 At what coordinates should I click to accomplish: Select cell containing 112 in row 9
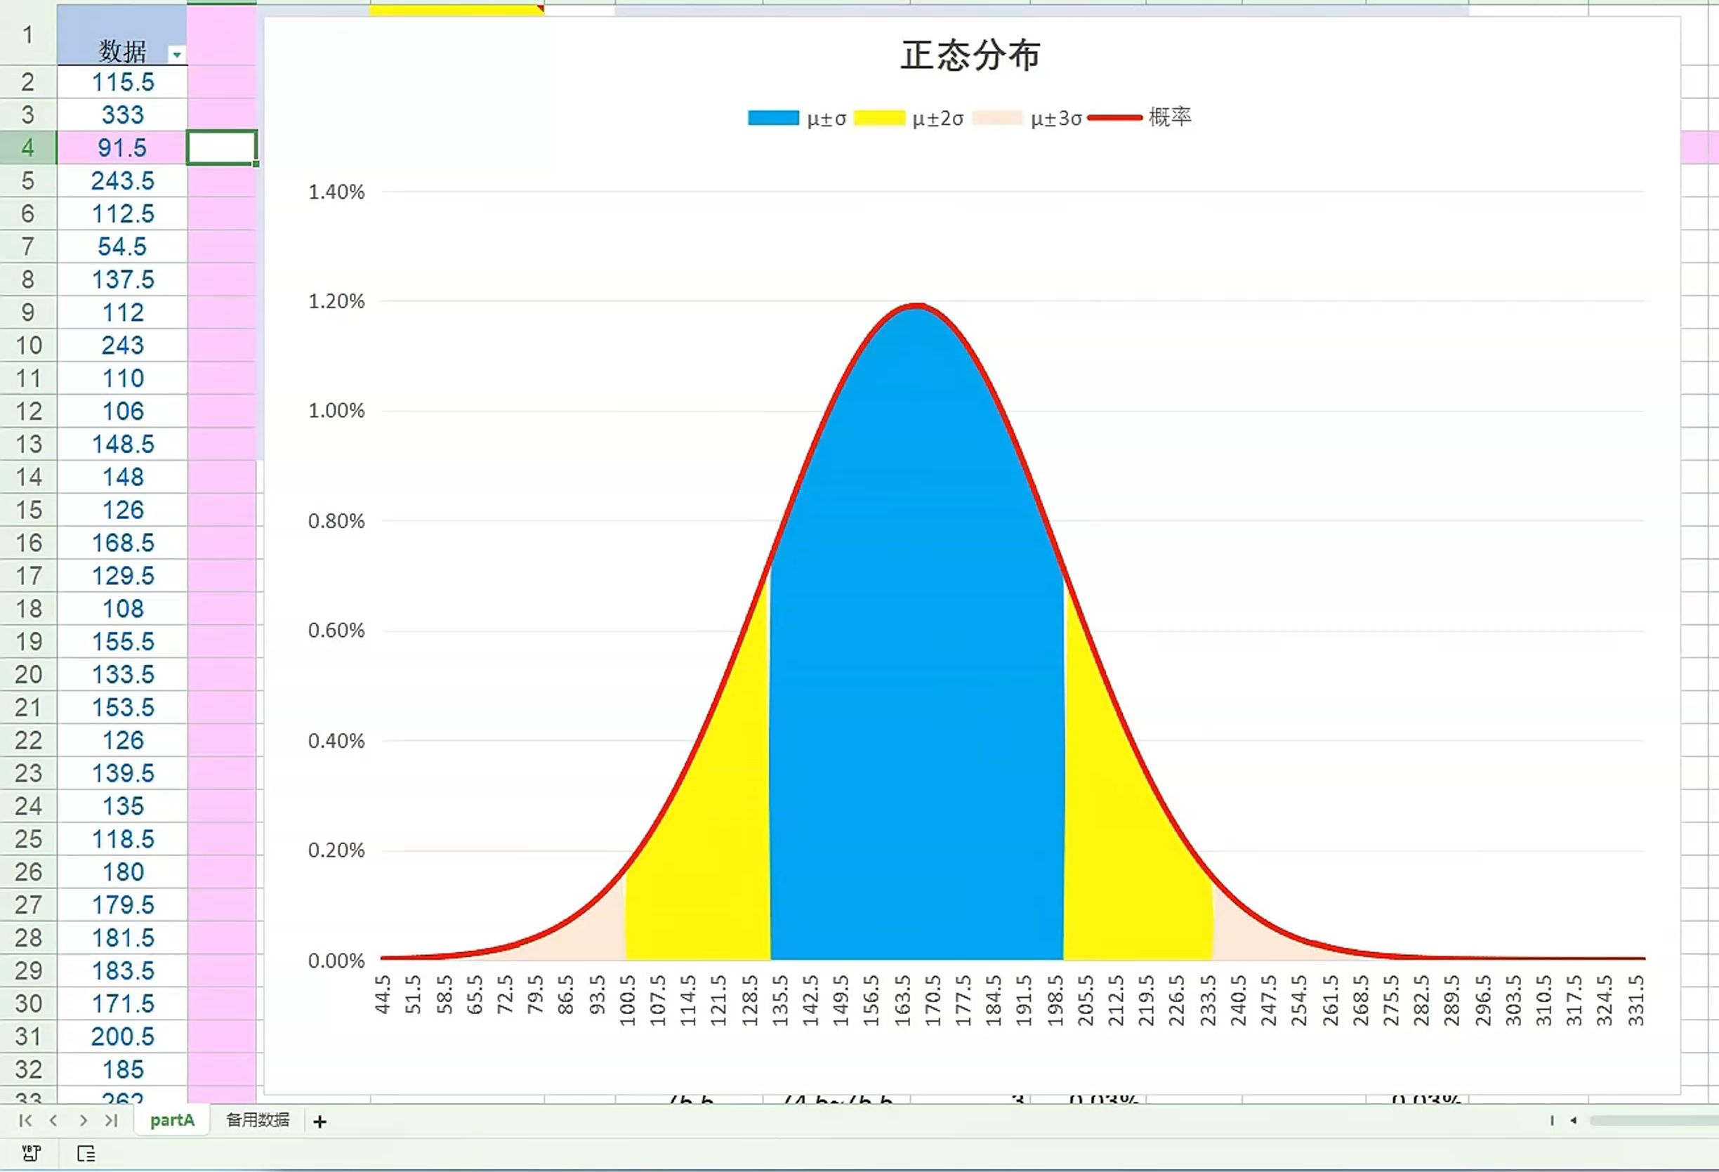pos(122,312)
